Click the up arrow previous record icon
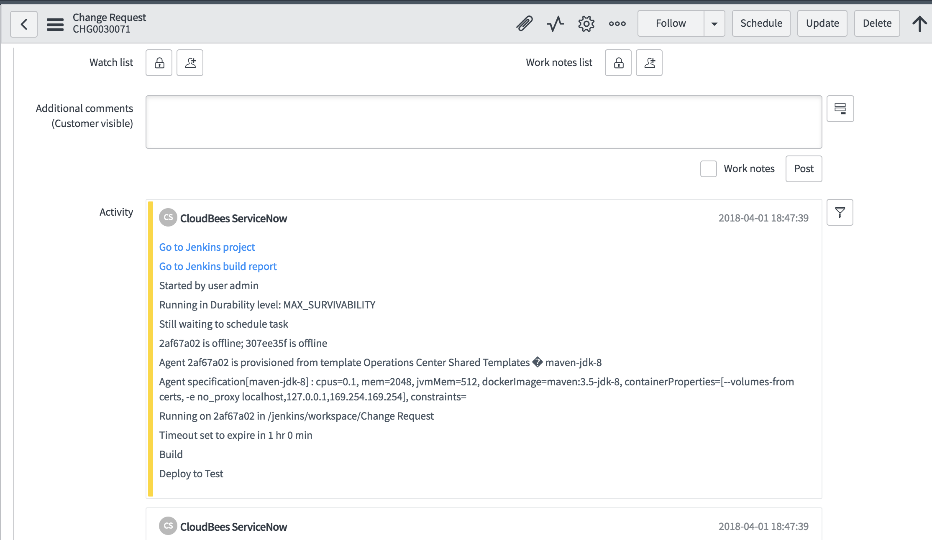This screenshot has width=932, height=540. click(919, 24)
